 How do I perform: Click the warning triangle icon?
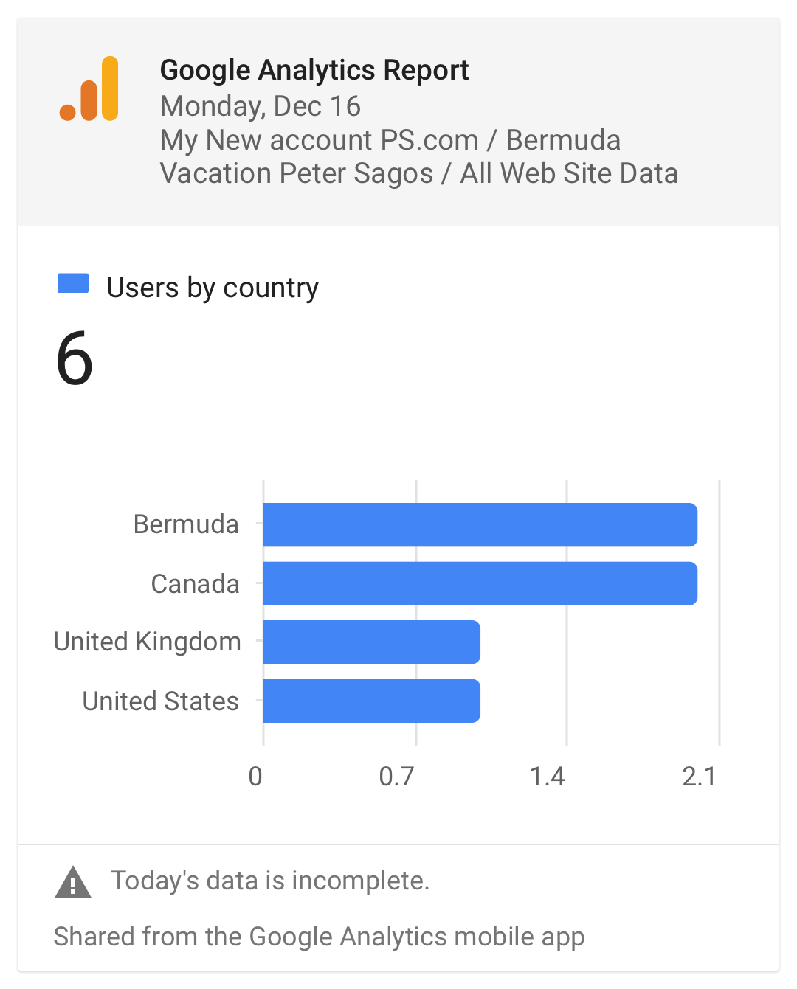pos(73,883)
